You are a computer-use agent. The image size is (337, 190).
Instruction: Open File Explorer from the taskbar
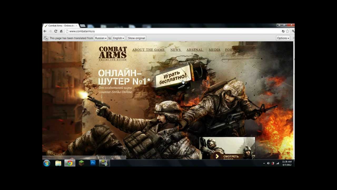click(58, 163)
